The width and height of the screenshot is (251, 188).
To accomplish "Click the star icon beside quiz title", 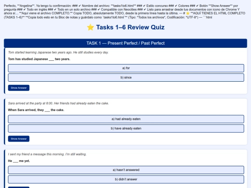I will coord(91,27).
